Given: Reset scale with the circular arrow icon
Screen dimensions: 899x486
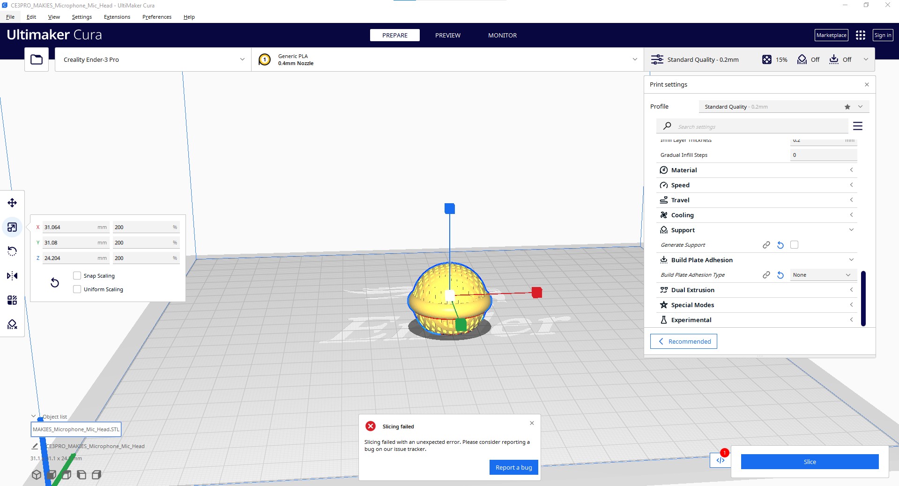Looking at the screenshot, I should [x=55, y=282].
